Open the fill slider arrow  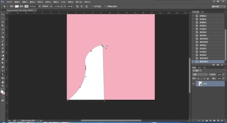(223, 79)
